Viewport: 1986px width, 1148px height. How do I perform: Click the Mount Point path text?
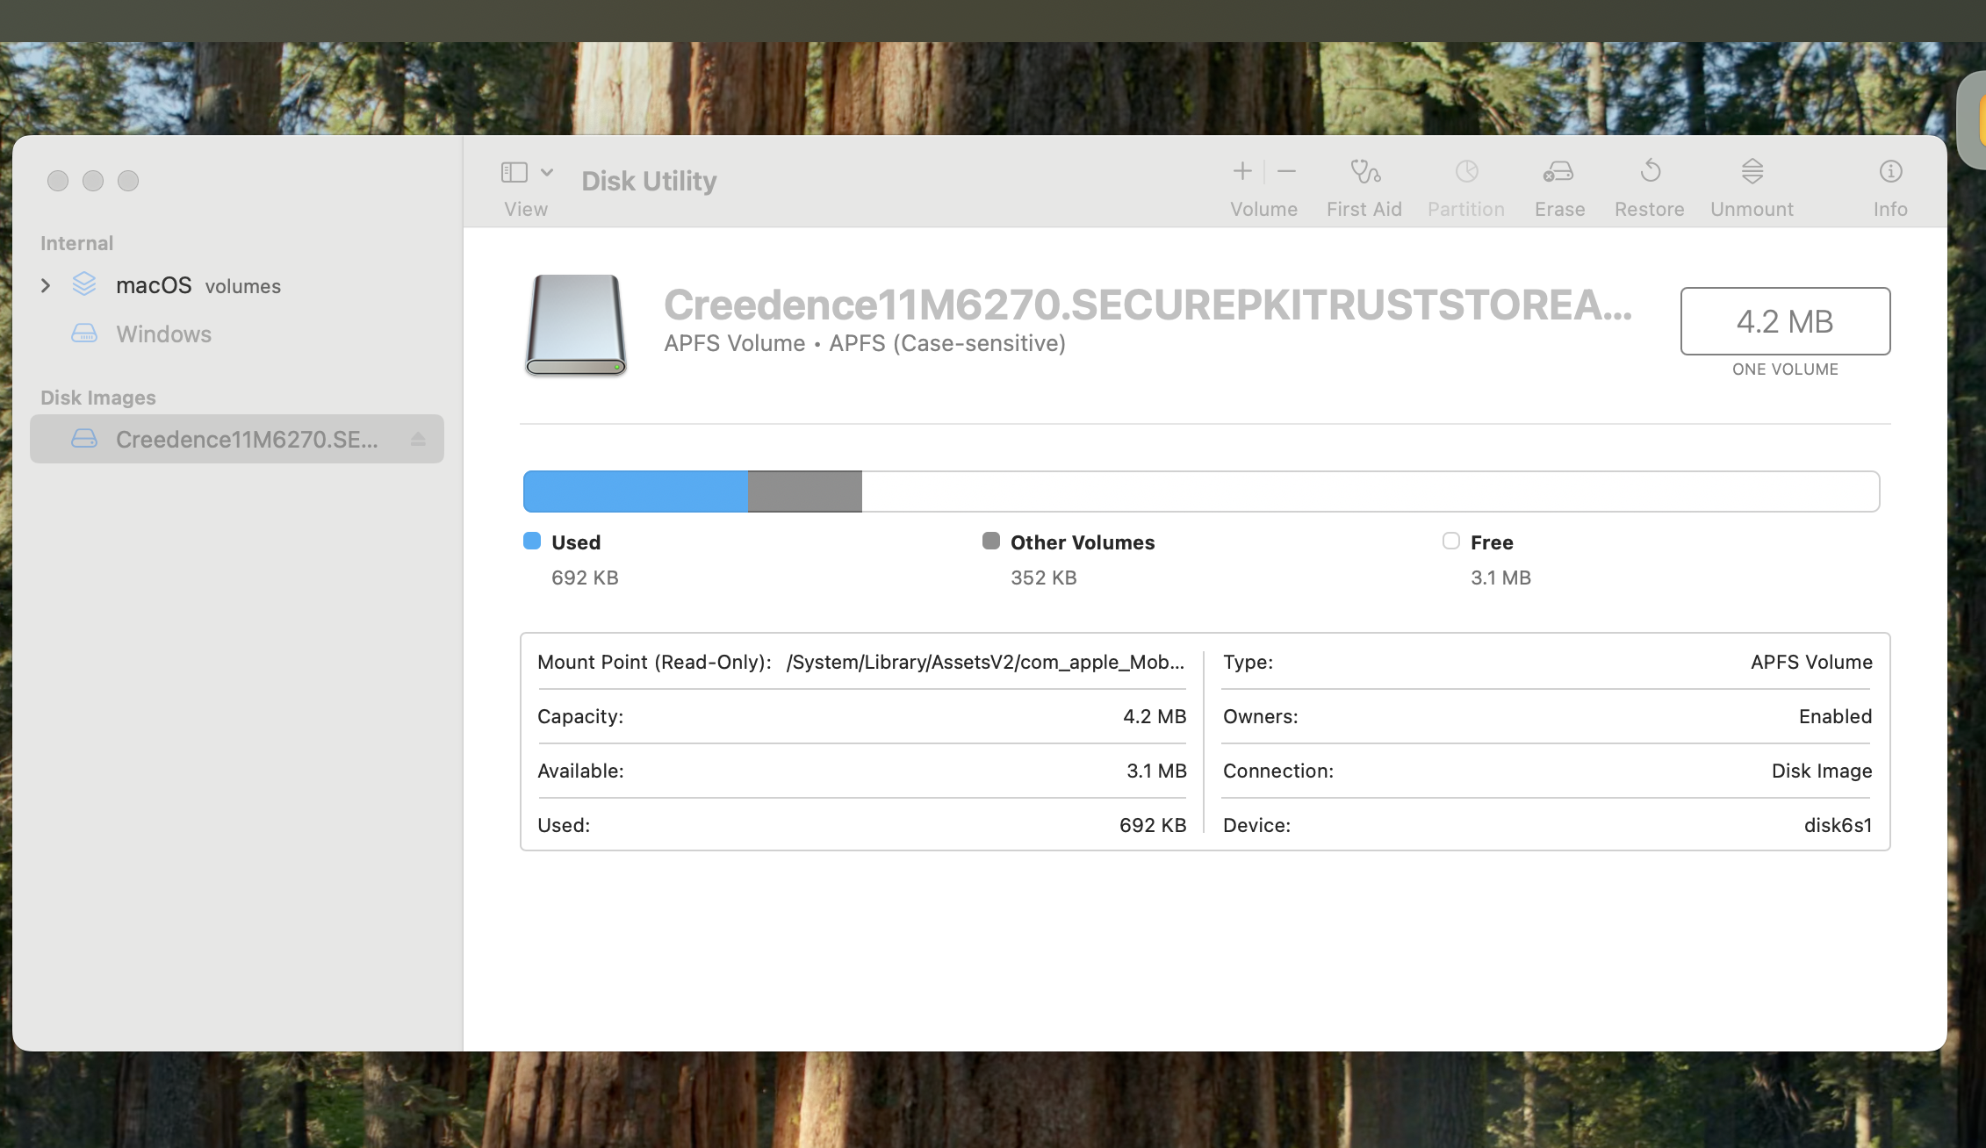(x=984, y=663)
